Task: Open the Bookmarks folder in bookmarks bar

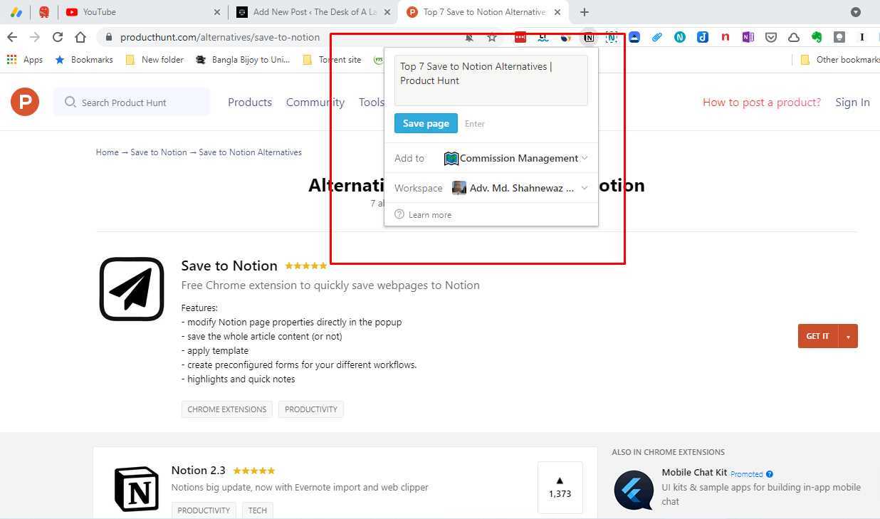Action: (84, 60)
